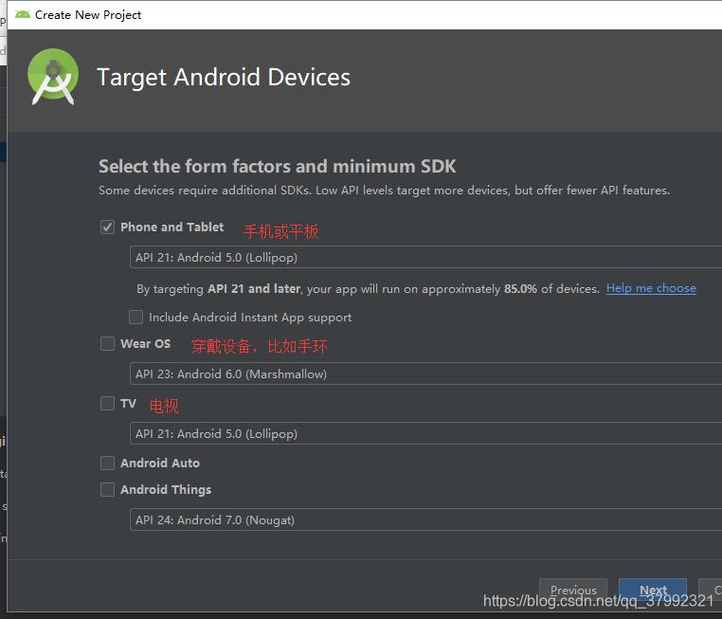Open TV API 21 Lollipop dropdown

point(426,433)
